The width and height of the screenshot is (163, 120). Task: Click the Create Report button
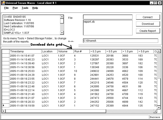[x=148, y=31]
